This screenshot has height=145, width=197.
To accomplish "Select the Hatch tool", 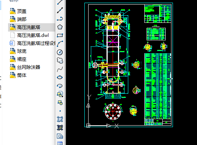I will tap(60, 119).
